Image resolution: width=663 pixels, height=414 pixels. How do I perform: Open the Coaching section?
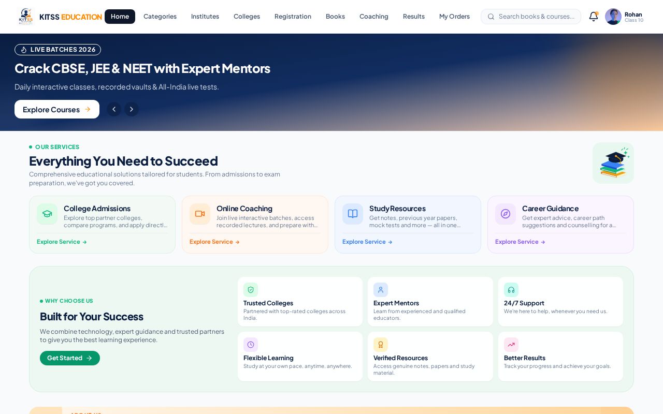click(374, 17)
